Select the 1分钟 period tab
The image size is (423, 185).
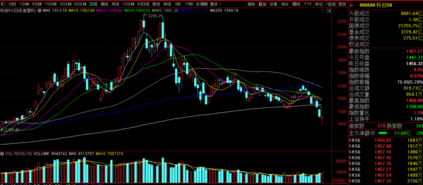point(24,4)
